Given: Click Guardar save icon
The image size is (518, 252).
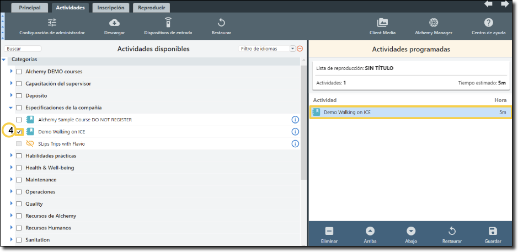Looking at the screenshot, I should coord(493,231).
